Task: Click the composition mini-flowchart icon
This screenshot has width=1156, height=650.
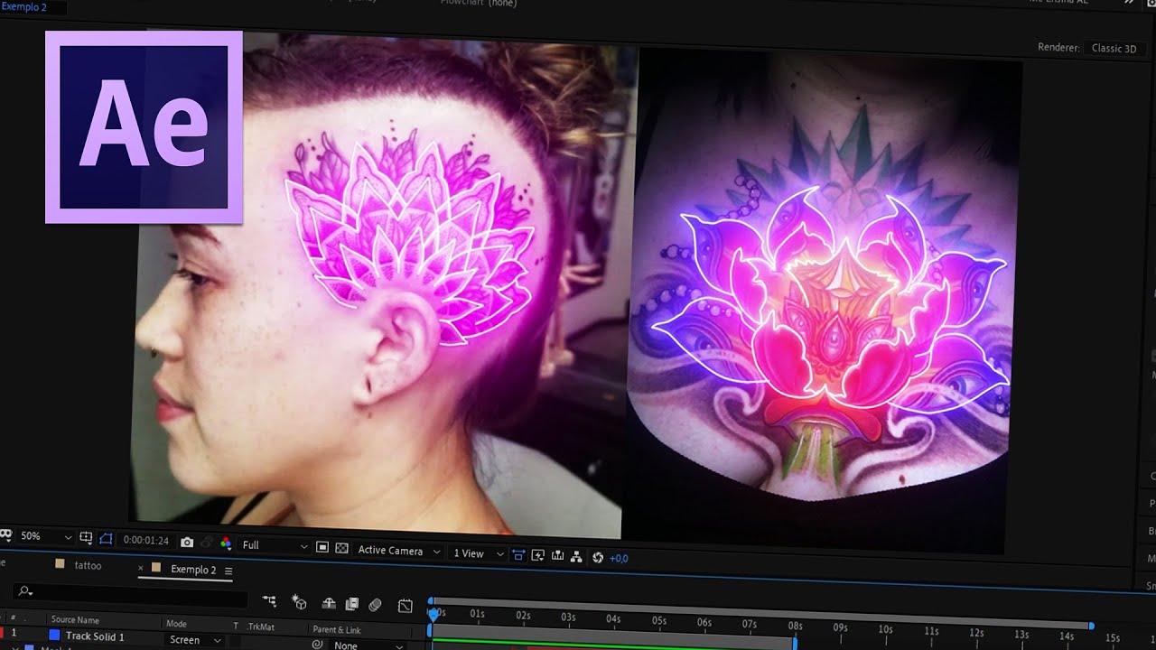Action: [x=268, y=600]
